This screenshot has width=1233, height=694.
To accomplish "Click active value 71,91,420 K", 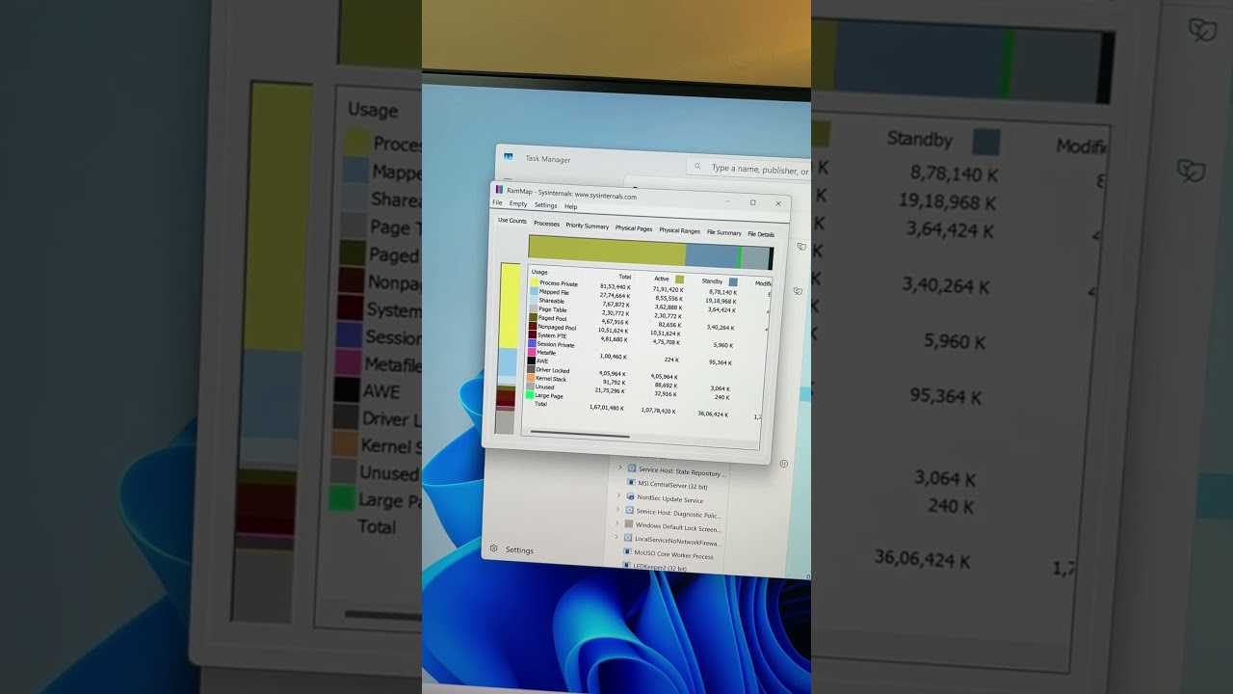I will point(668,289).
